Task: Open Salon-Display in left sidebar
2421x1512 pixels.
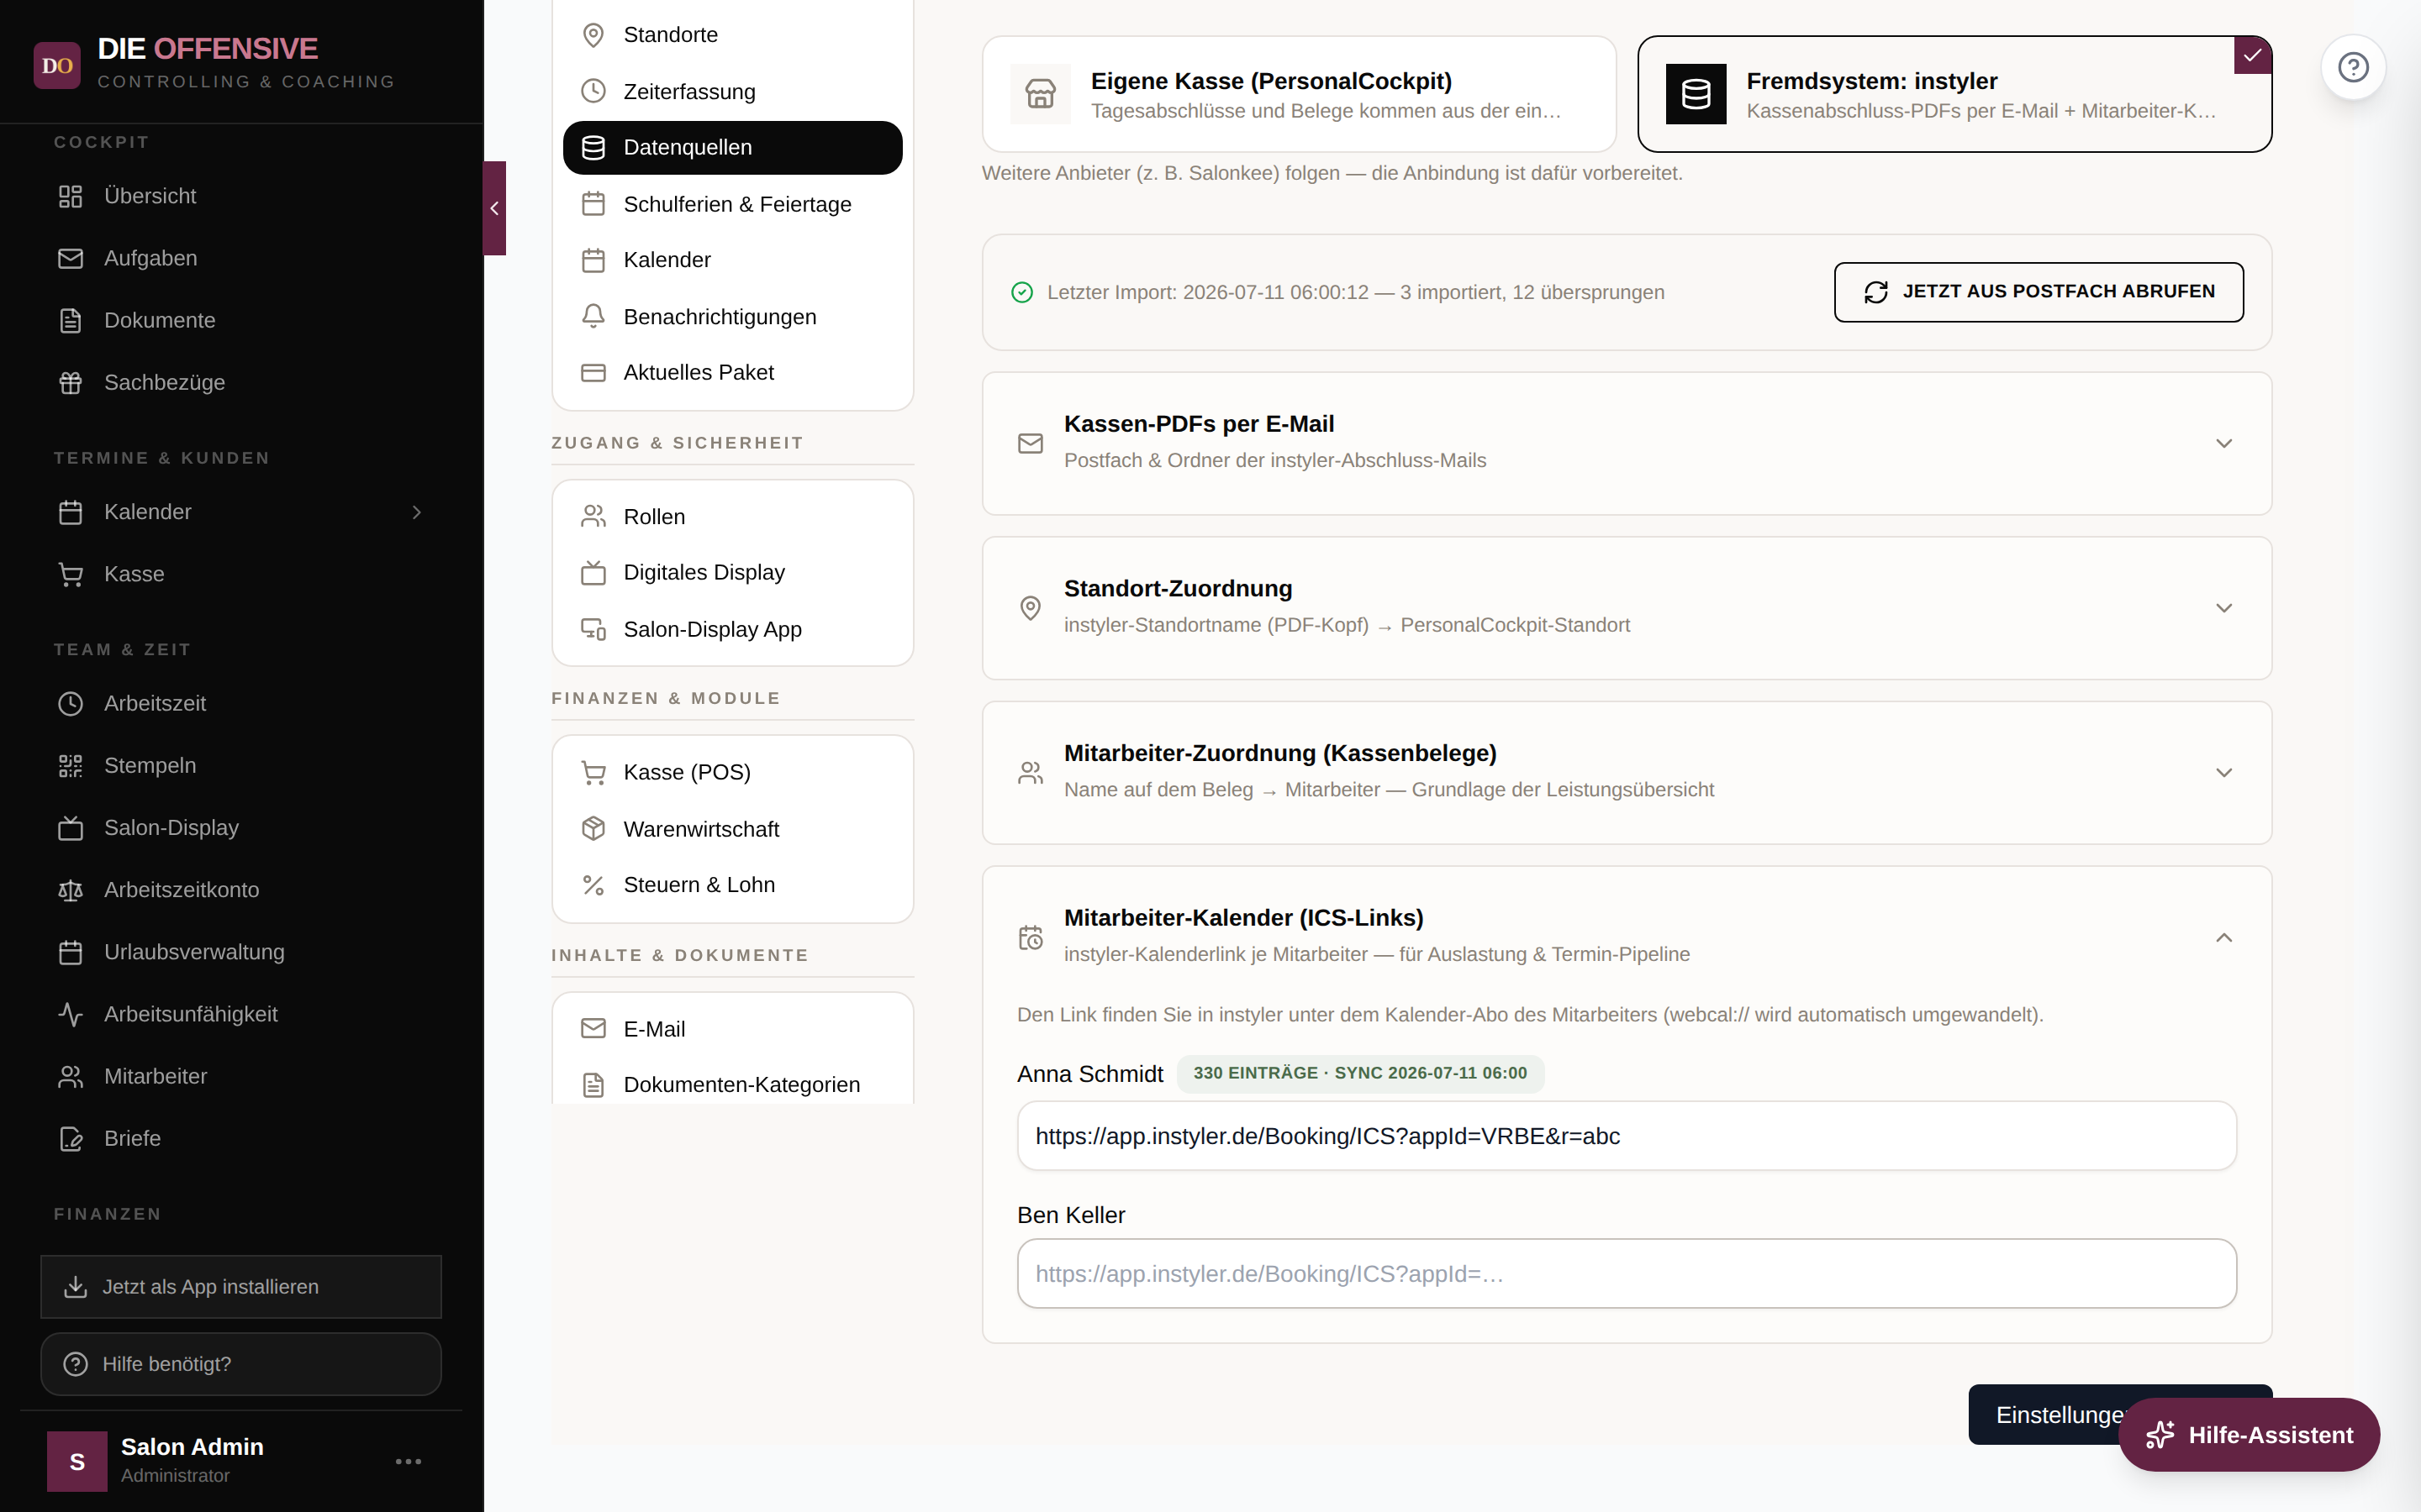Action: [241, 827]
